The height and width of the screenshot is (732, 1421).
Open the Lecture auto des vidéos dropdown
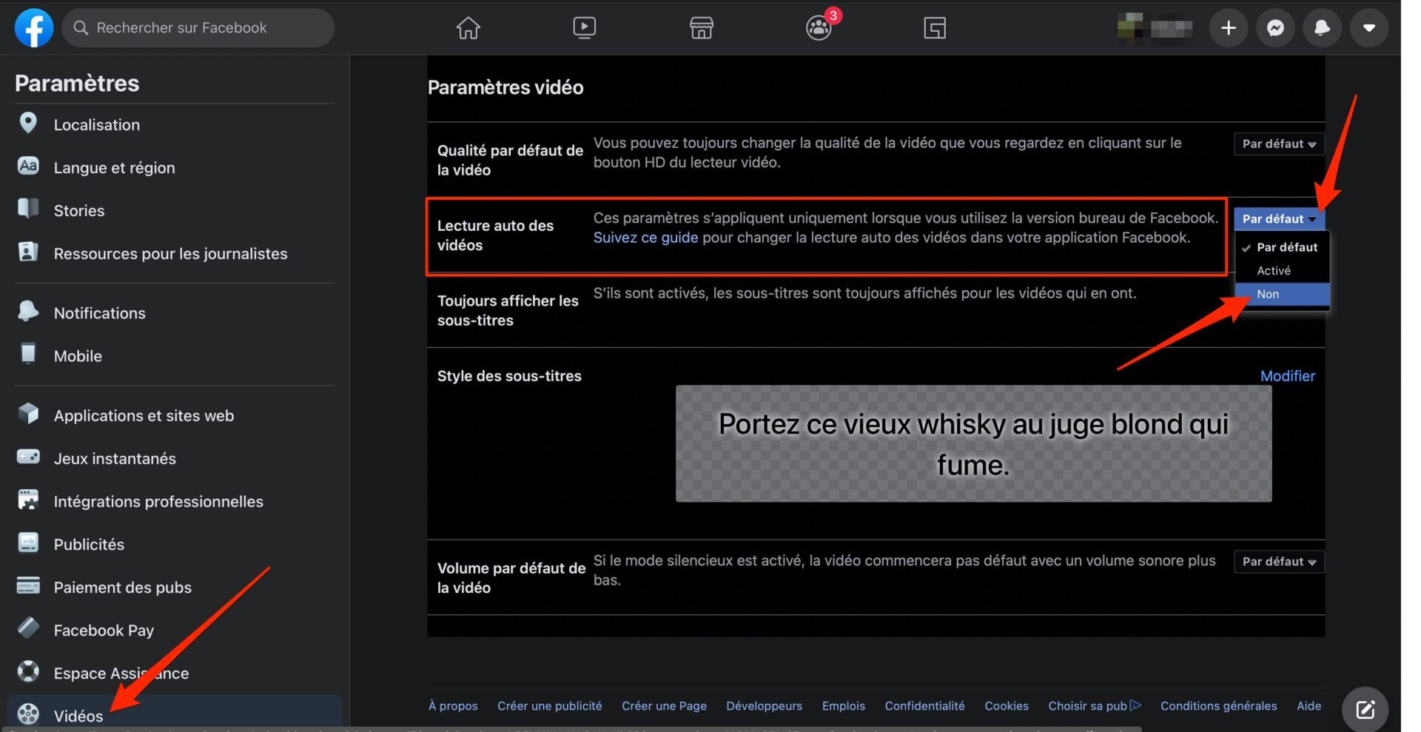click(1279, 219)
